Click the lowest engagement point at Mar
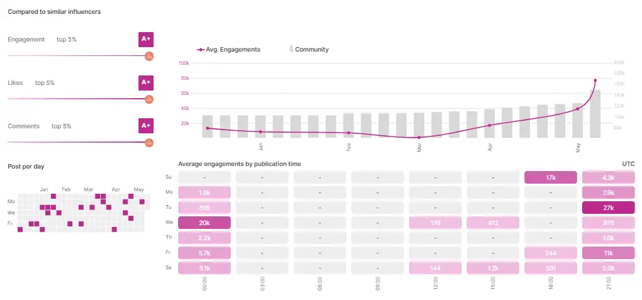Viewport: 642px width, 300px height. [x=419, y=137]
